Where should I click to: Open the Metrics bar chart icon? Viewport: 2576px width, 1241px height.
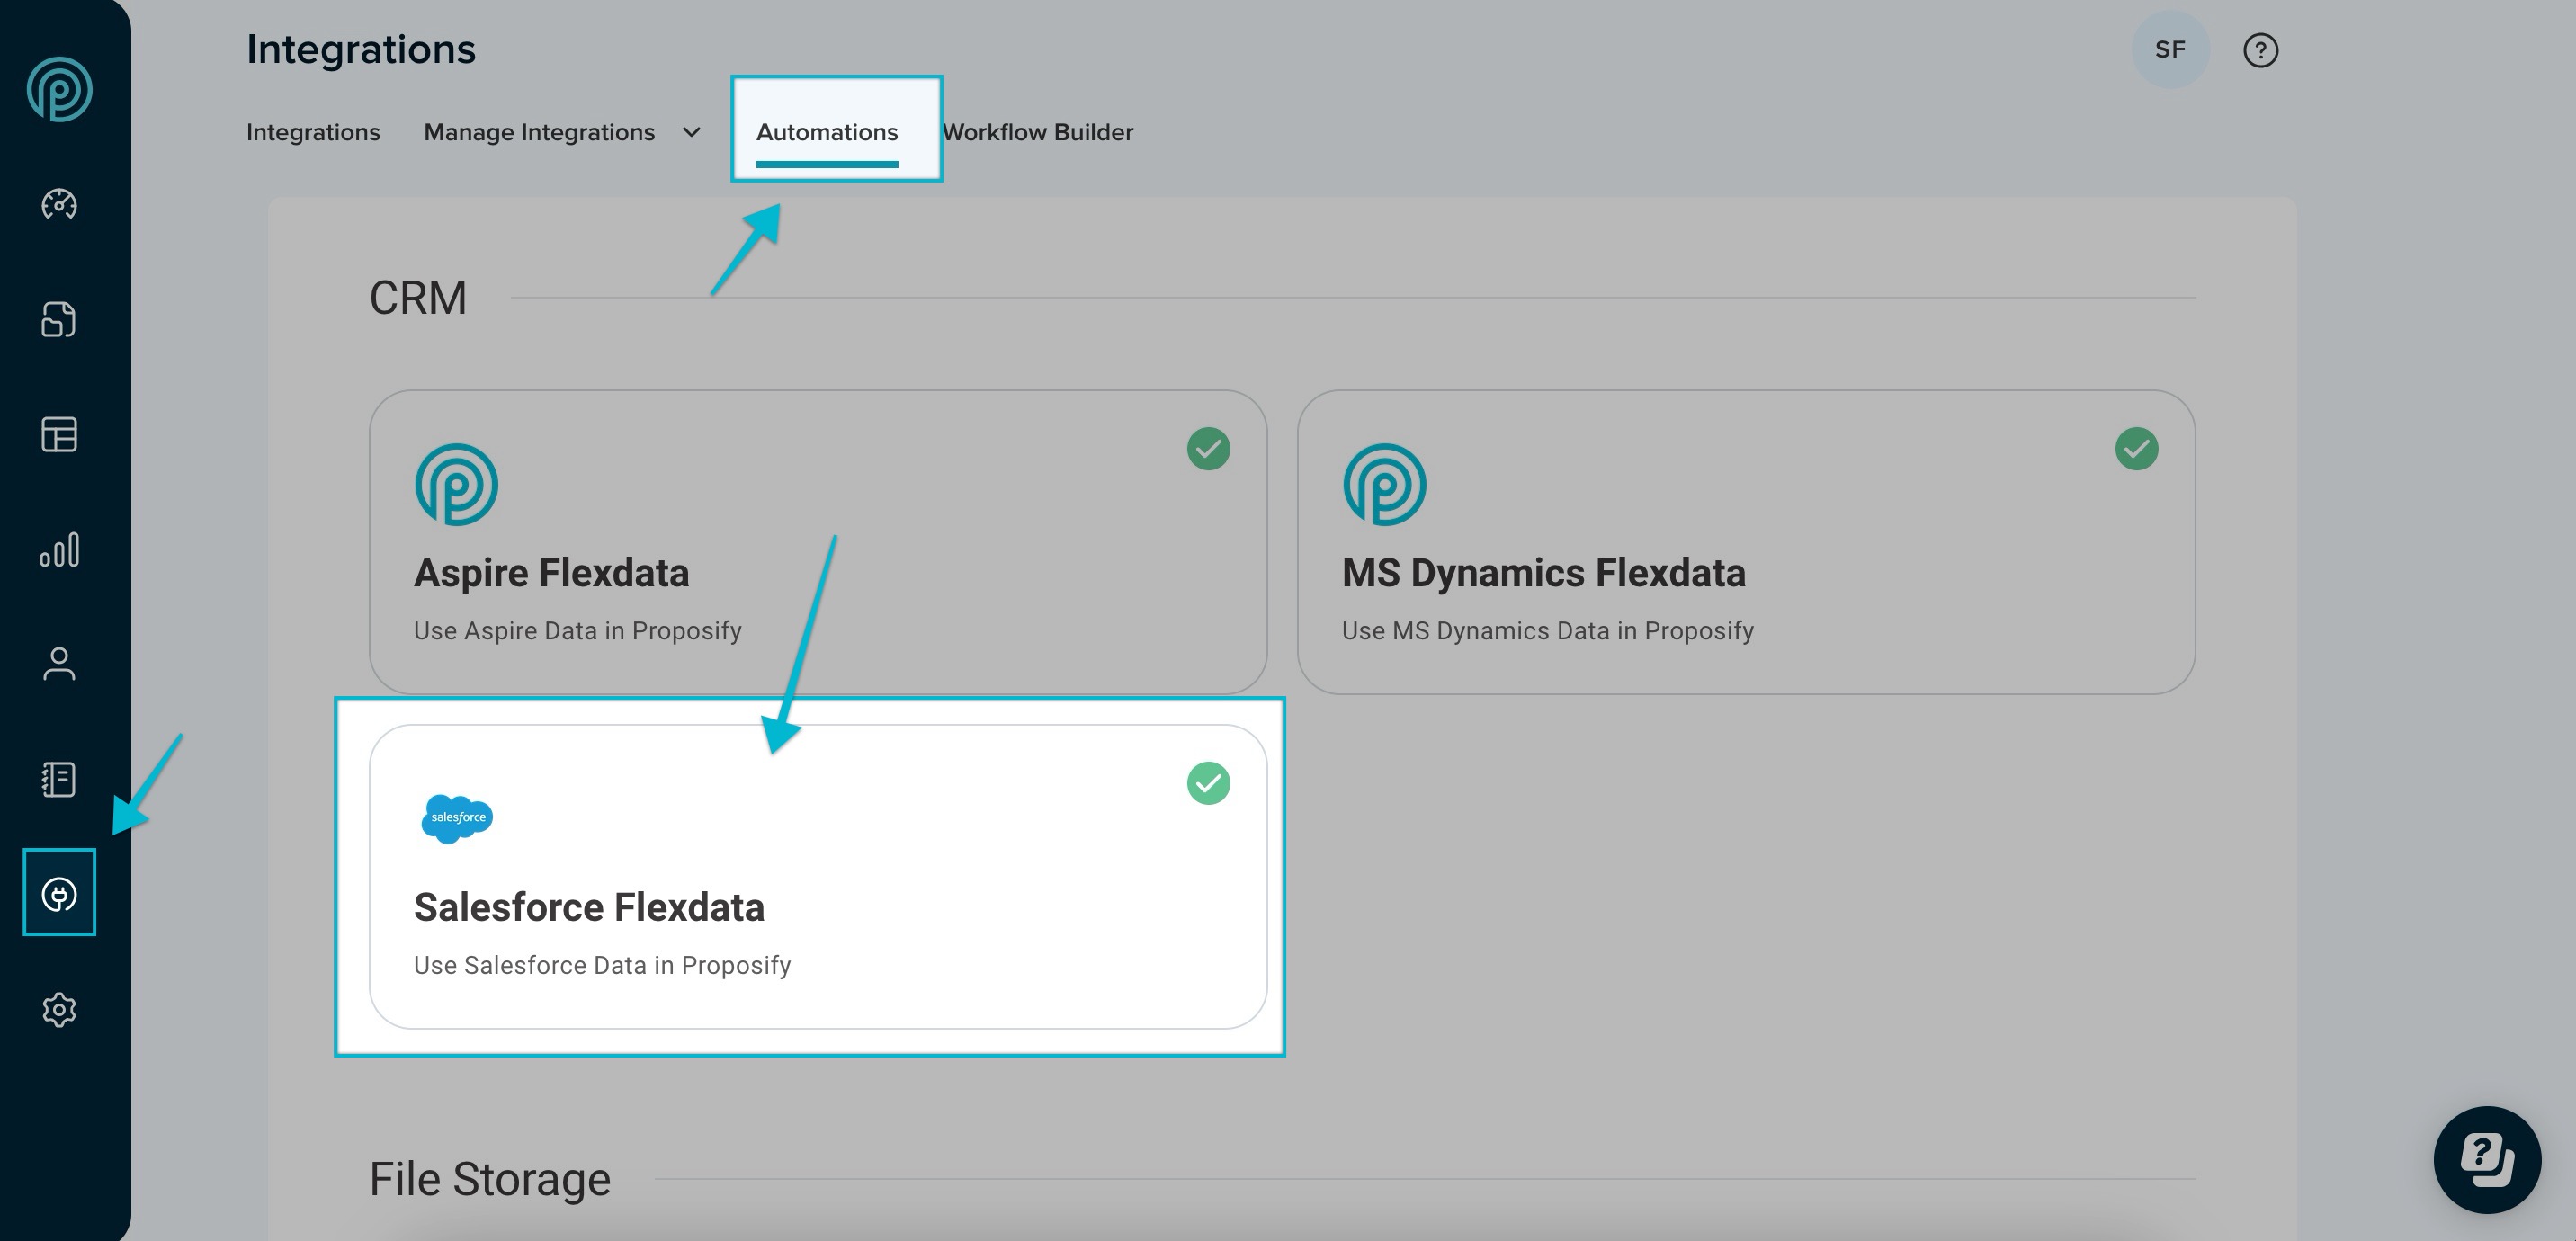coord(59,549)
